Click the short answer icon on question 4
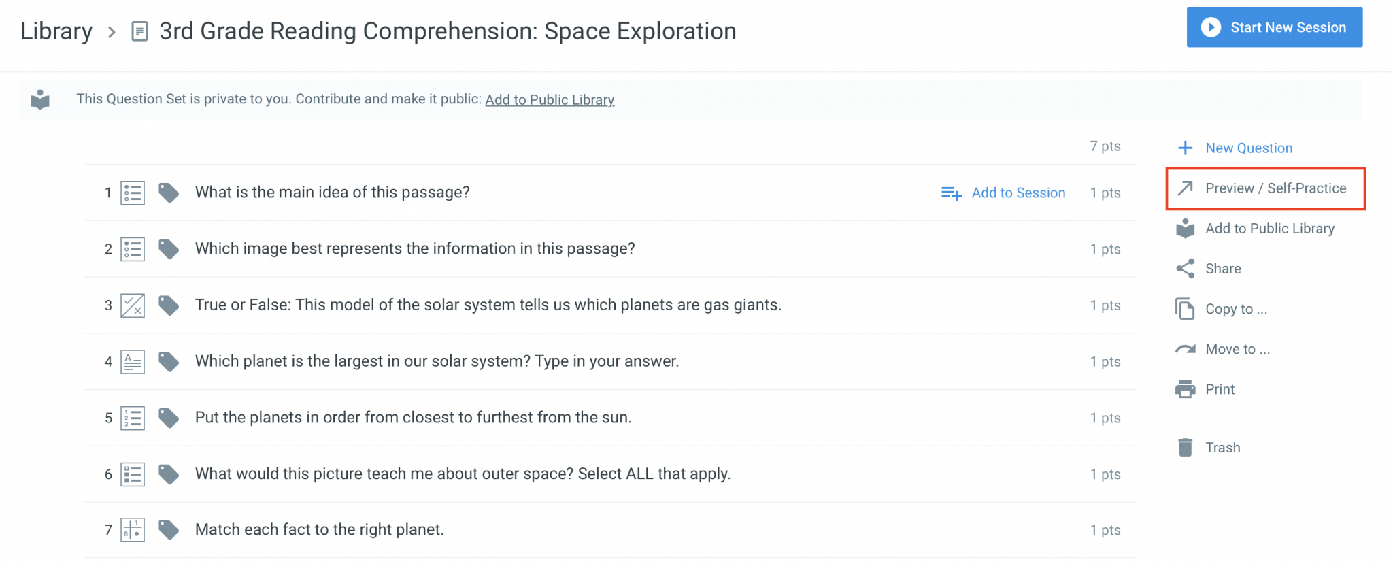Viewport: 1393px width, 564px height. pos(133,362)
